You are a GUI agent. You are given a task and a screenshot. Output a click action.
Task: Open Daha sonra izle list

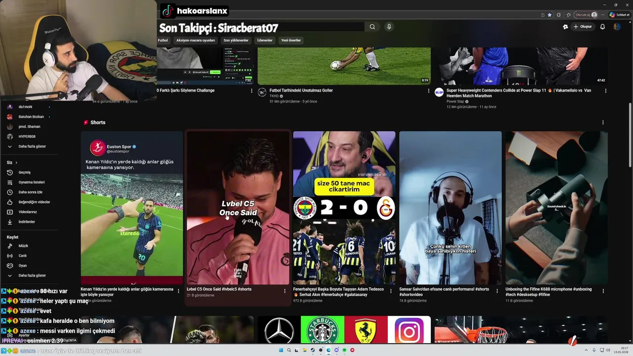(30, 192)
